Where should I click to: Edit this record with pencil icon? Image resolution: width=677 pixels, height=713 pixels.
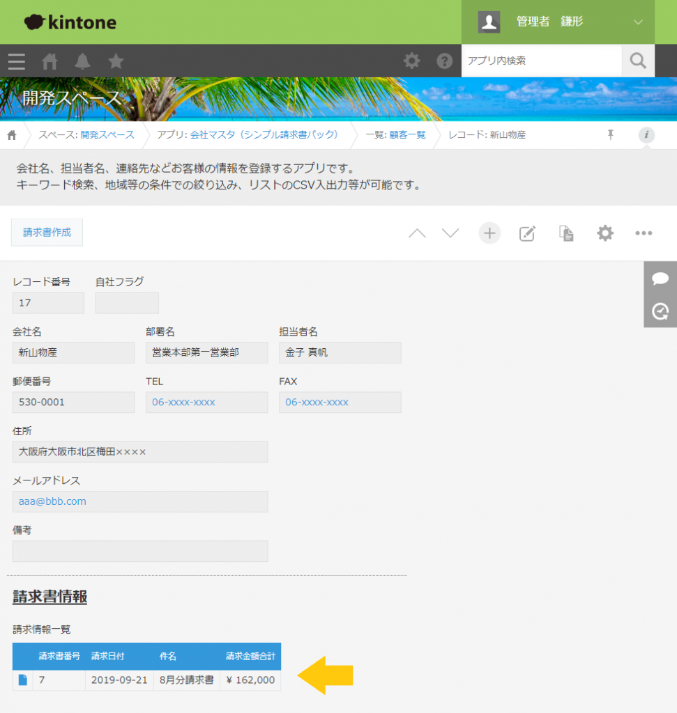point(527,233)
